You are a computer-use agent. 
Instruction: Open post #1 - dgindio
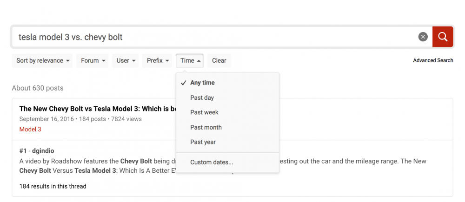click(x=37, y=151)
